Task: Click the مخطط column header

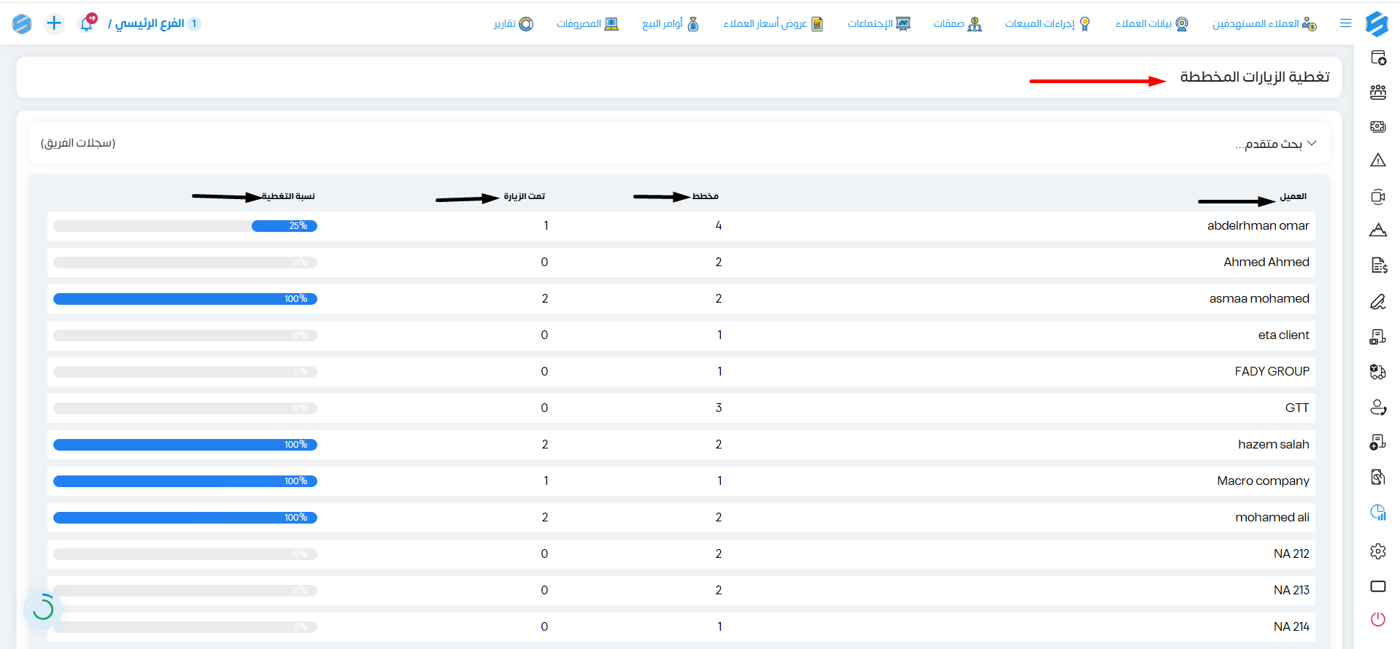Action: [x=705, y=196]
